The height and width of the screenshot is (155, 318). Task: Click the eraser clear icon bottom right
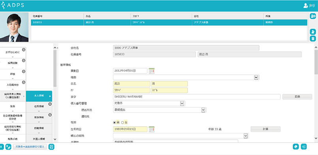(x=296, y=147)
